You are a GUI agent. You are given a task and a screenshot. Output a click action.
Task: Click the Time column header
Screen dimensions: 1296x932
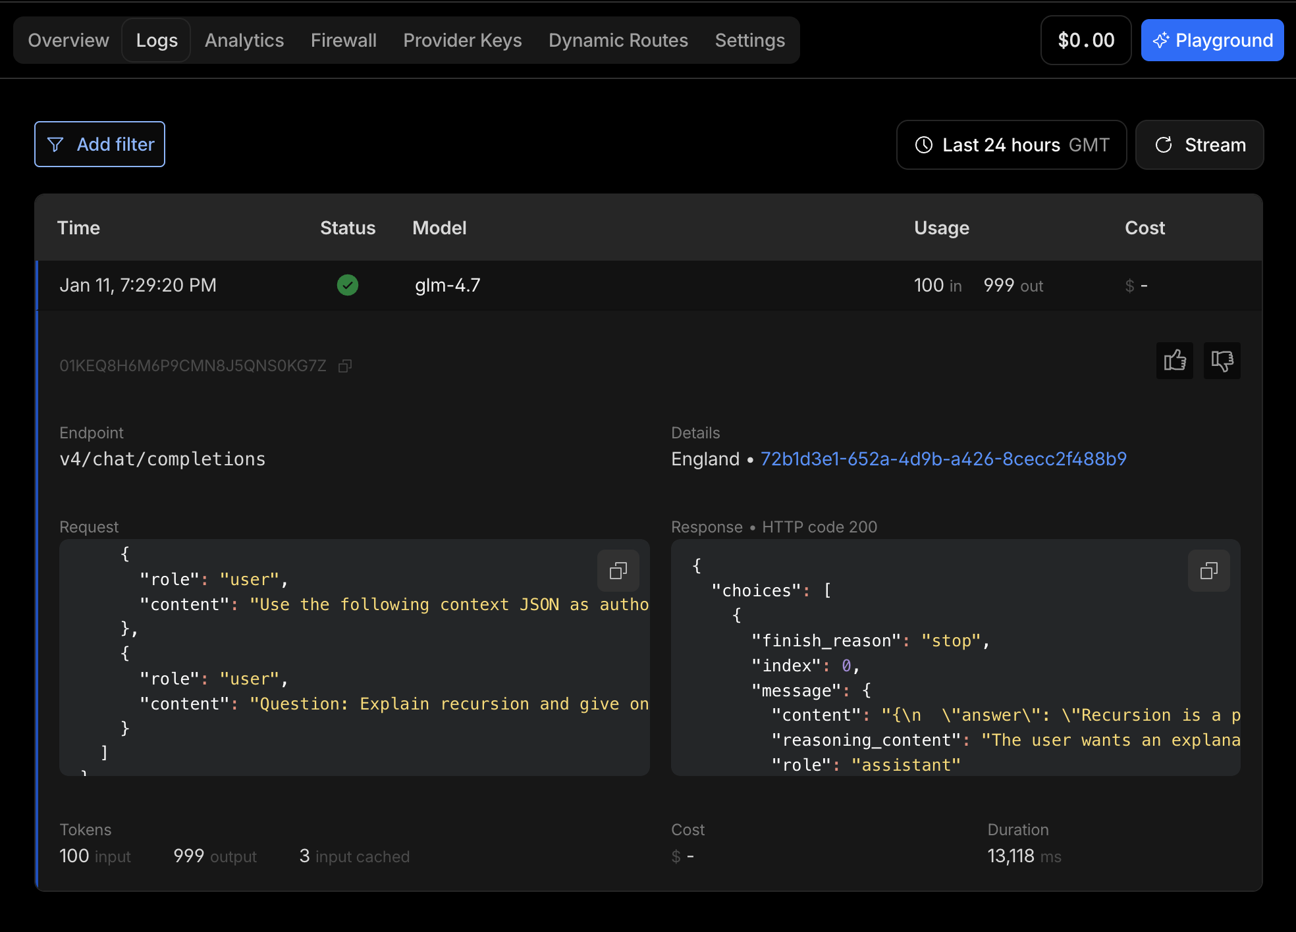78,228
